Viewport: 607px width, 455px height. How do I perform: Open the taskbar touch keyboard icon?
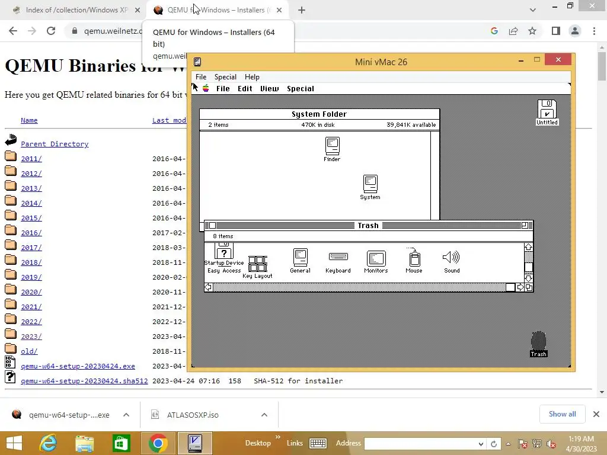click(318, 443)
